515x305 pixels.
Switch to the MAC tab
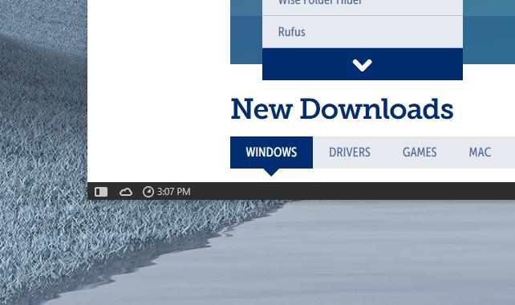tap(480, 152)
